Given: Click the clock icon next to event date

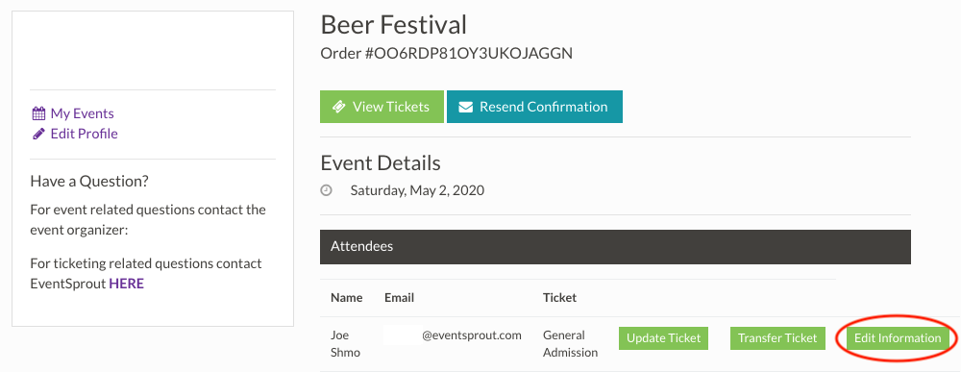Looking at the screenshot, I should (327, 190).
